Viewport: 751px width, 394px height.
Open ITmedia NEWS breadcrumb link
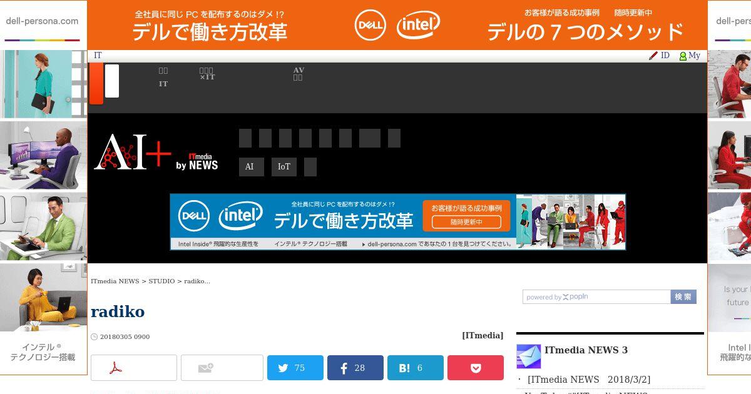point(115,281)
